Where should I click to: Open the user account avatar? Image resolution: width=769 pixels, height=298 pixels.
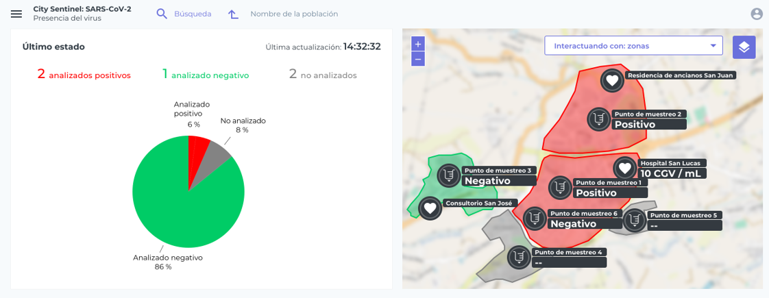pos(757,14)
